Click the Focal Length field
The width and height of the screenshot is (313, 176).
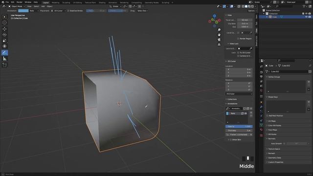[x=245, y=20]
